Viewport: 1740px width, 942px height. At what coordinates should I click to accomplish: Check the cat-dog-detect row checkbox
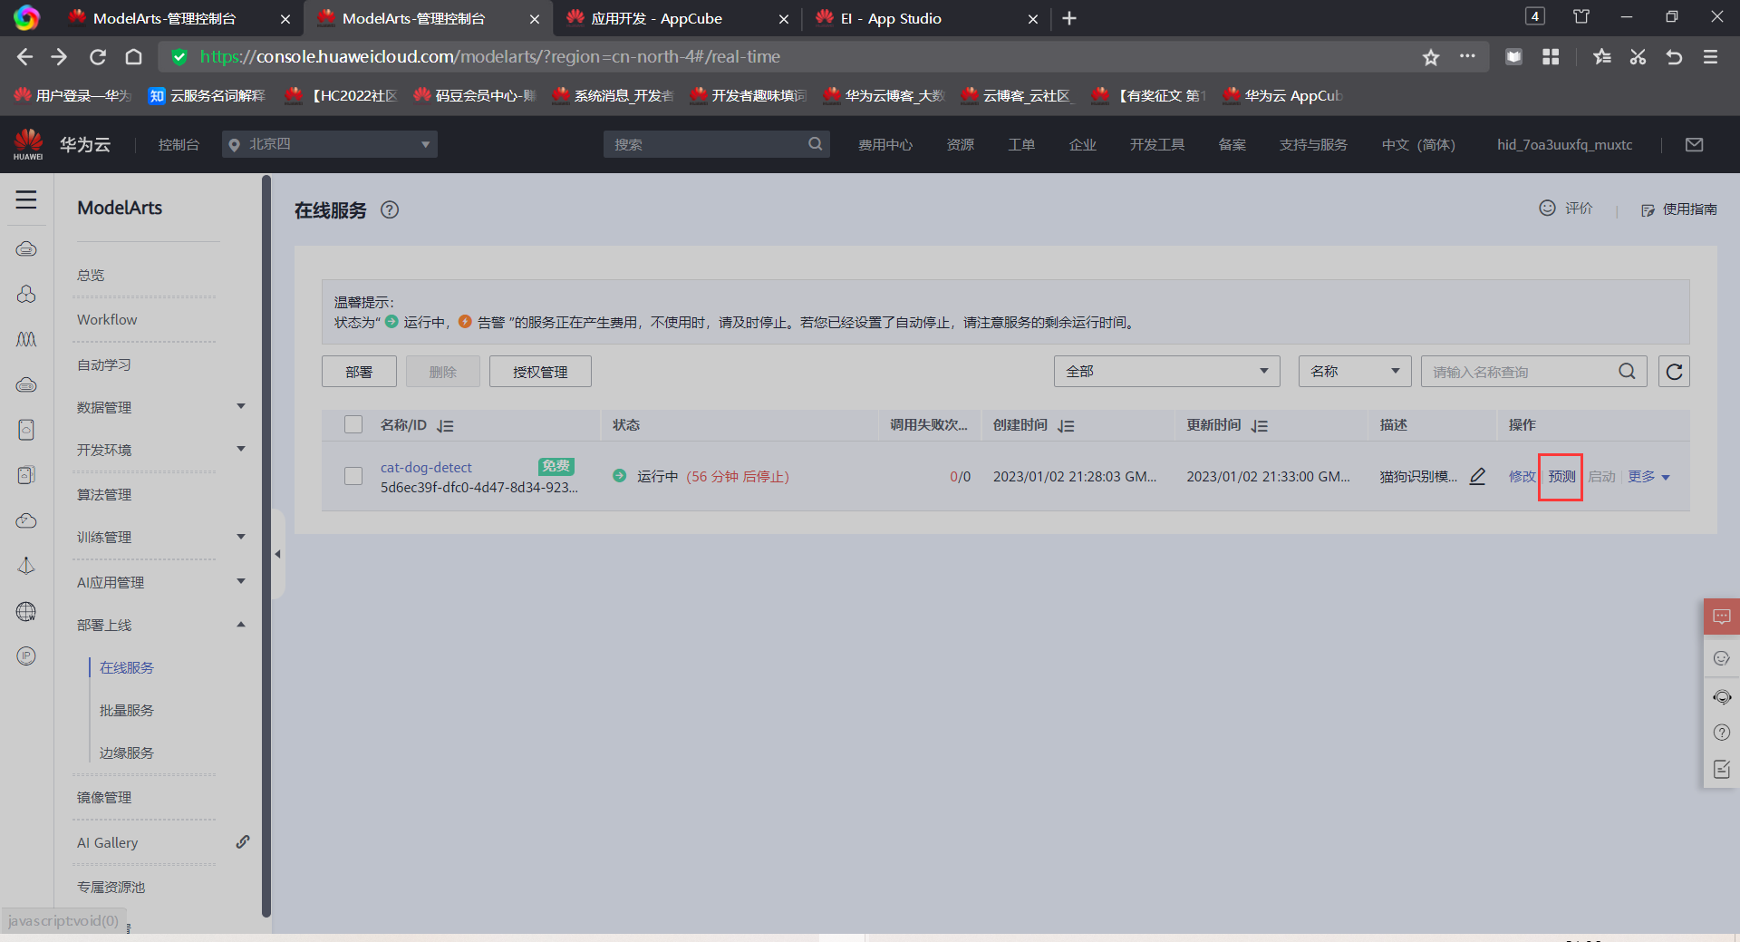353,476
